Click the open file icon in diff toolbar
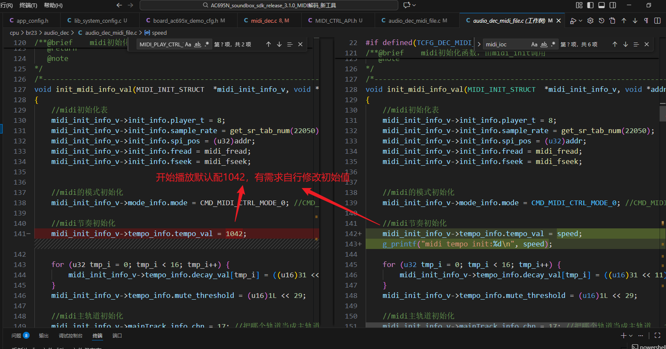Viewport: 666px width, 349px height. click(x=612, y=21)
